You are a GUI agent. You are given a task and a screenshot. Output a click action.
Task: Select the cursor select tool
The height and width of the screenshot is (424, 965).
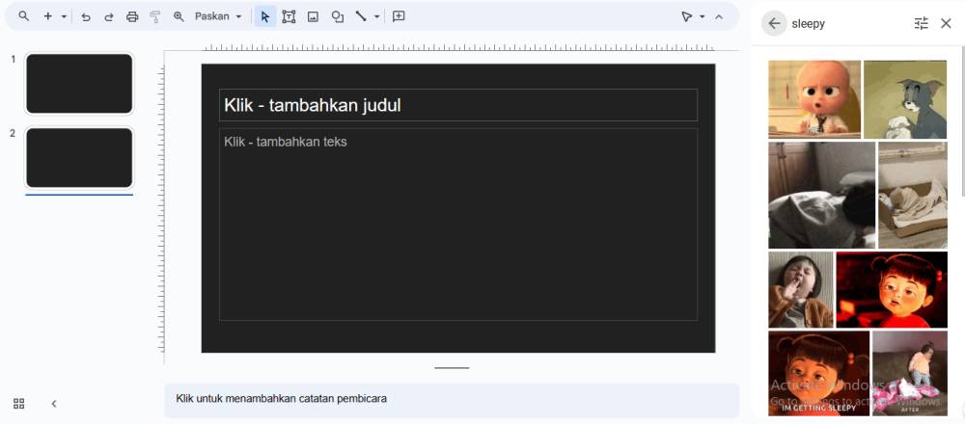point(265,16)
